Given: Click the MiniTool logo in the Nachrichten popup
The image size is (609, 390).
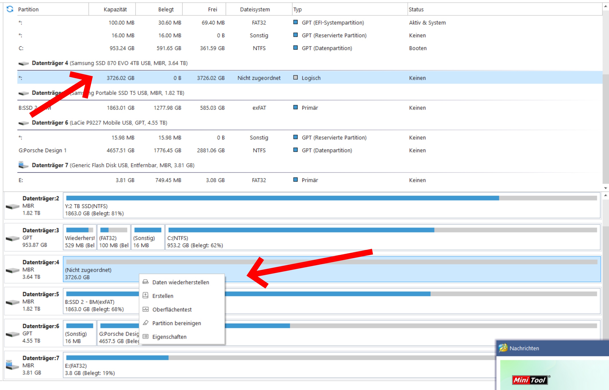Looking at the screenshot, I should point(530,380).
